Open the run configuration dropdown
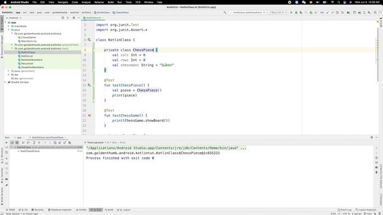 pyautogui.click(x=247, y=13)
